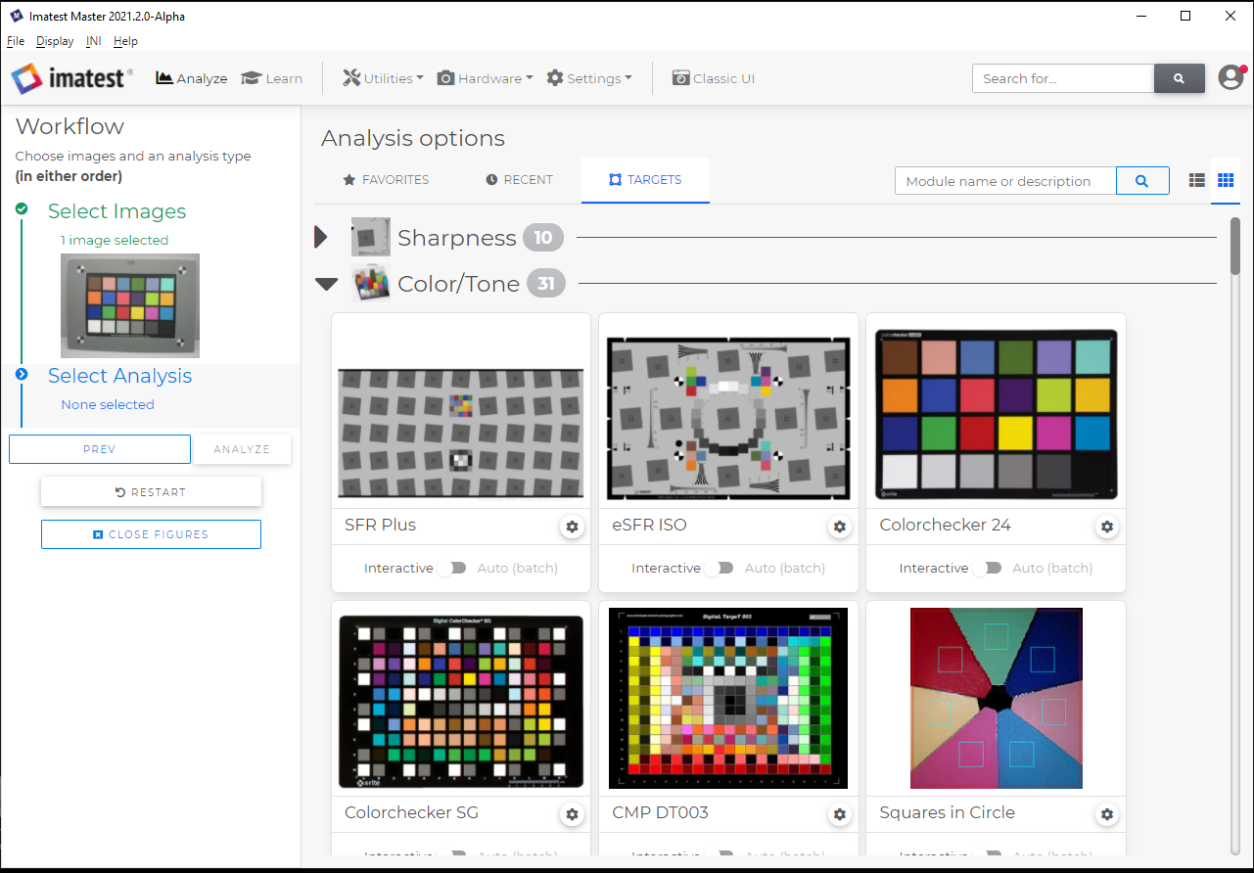Select the Colorchecker SG target image
The image size is (1254, 873).
[461, 701]
